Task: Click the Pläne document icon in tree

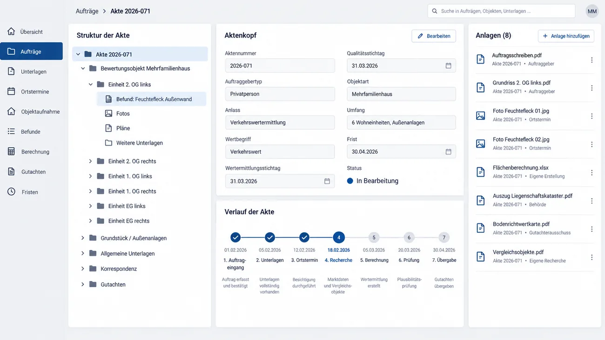Action: (x=108, y=128)
